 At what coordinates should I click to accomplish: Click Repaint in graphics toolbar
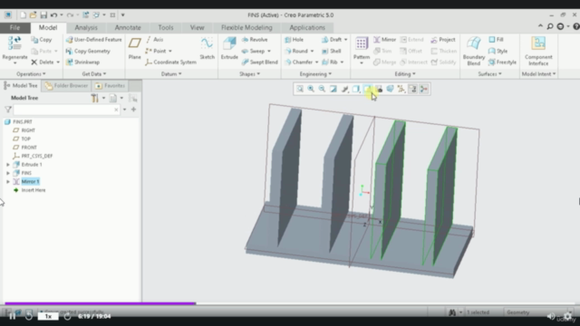(333, 89)
